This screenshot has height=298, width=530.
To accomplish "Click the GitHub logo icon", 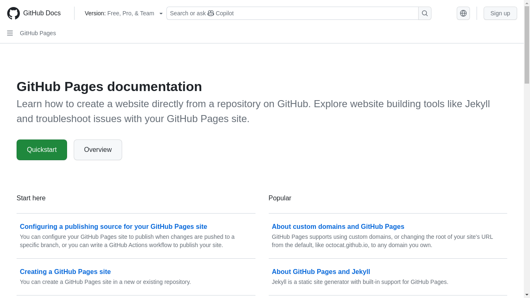I will (13, 13).
